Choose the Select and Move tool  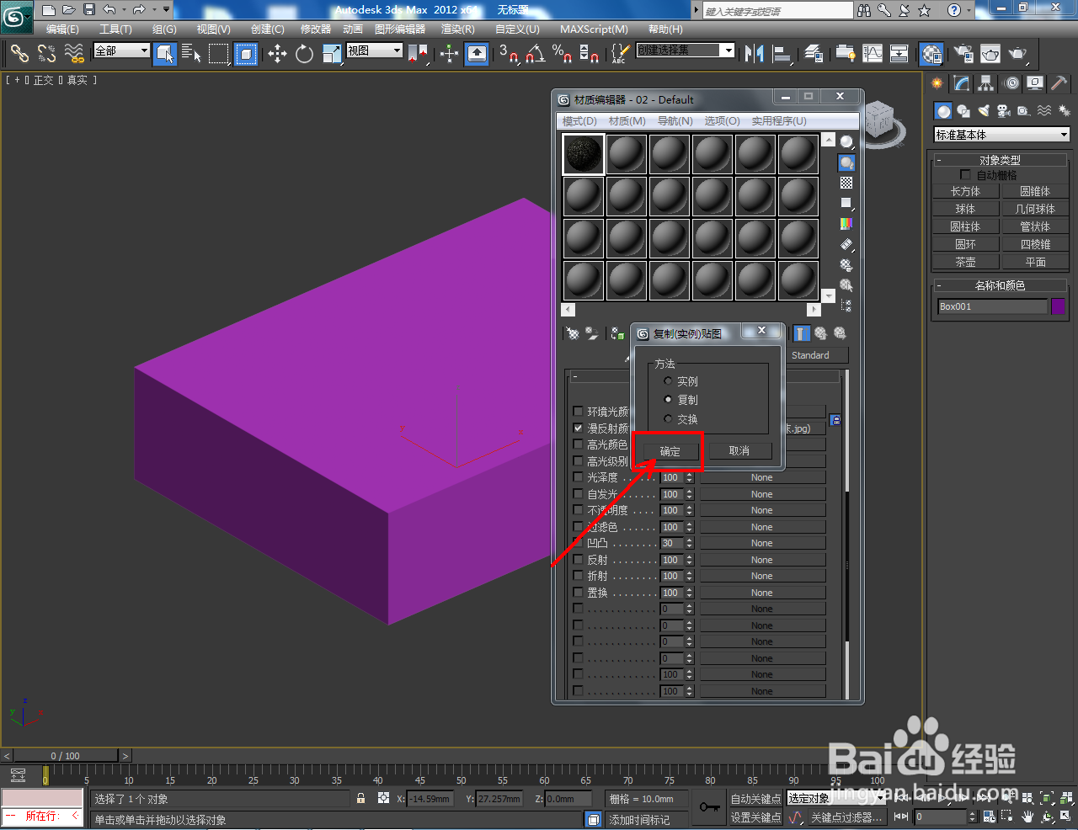tap(277, 54)
